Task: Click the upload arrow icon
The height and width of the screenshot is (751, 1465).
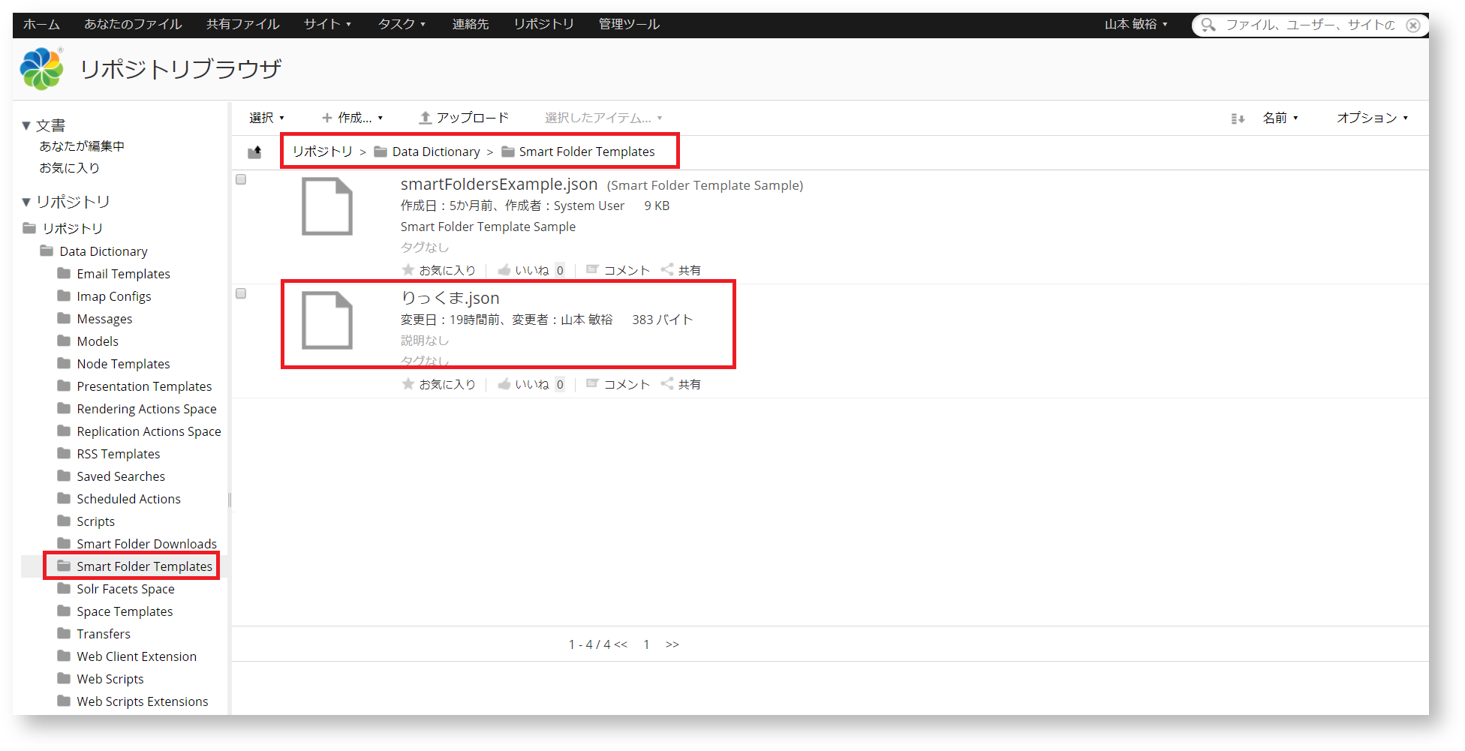Action: coord(426,118)
